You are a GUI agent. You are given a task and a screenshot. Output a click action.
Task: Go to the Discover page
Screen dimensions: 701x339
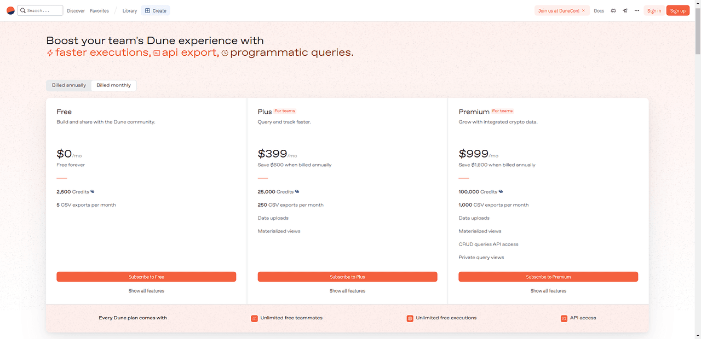[x=76, y=11]
